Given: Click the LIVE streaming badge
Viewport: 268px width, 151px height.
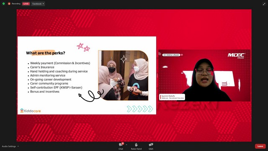Looking at the screenshot, I should [x=26, y=4].
